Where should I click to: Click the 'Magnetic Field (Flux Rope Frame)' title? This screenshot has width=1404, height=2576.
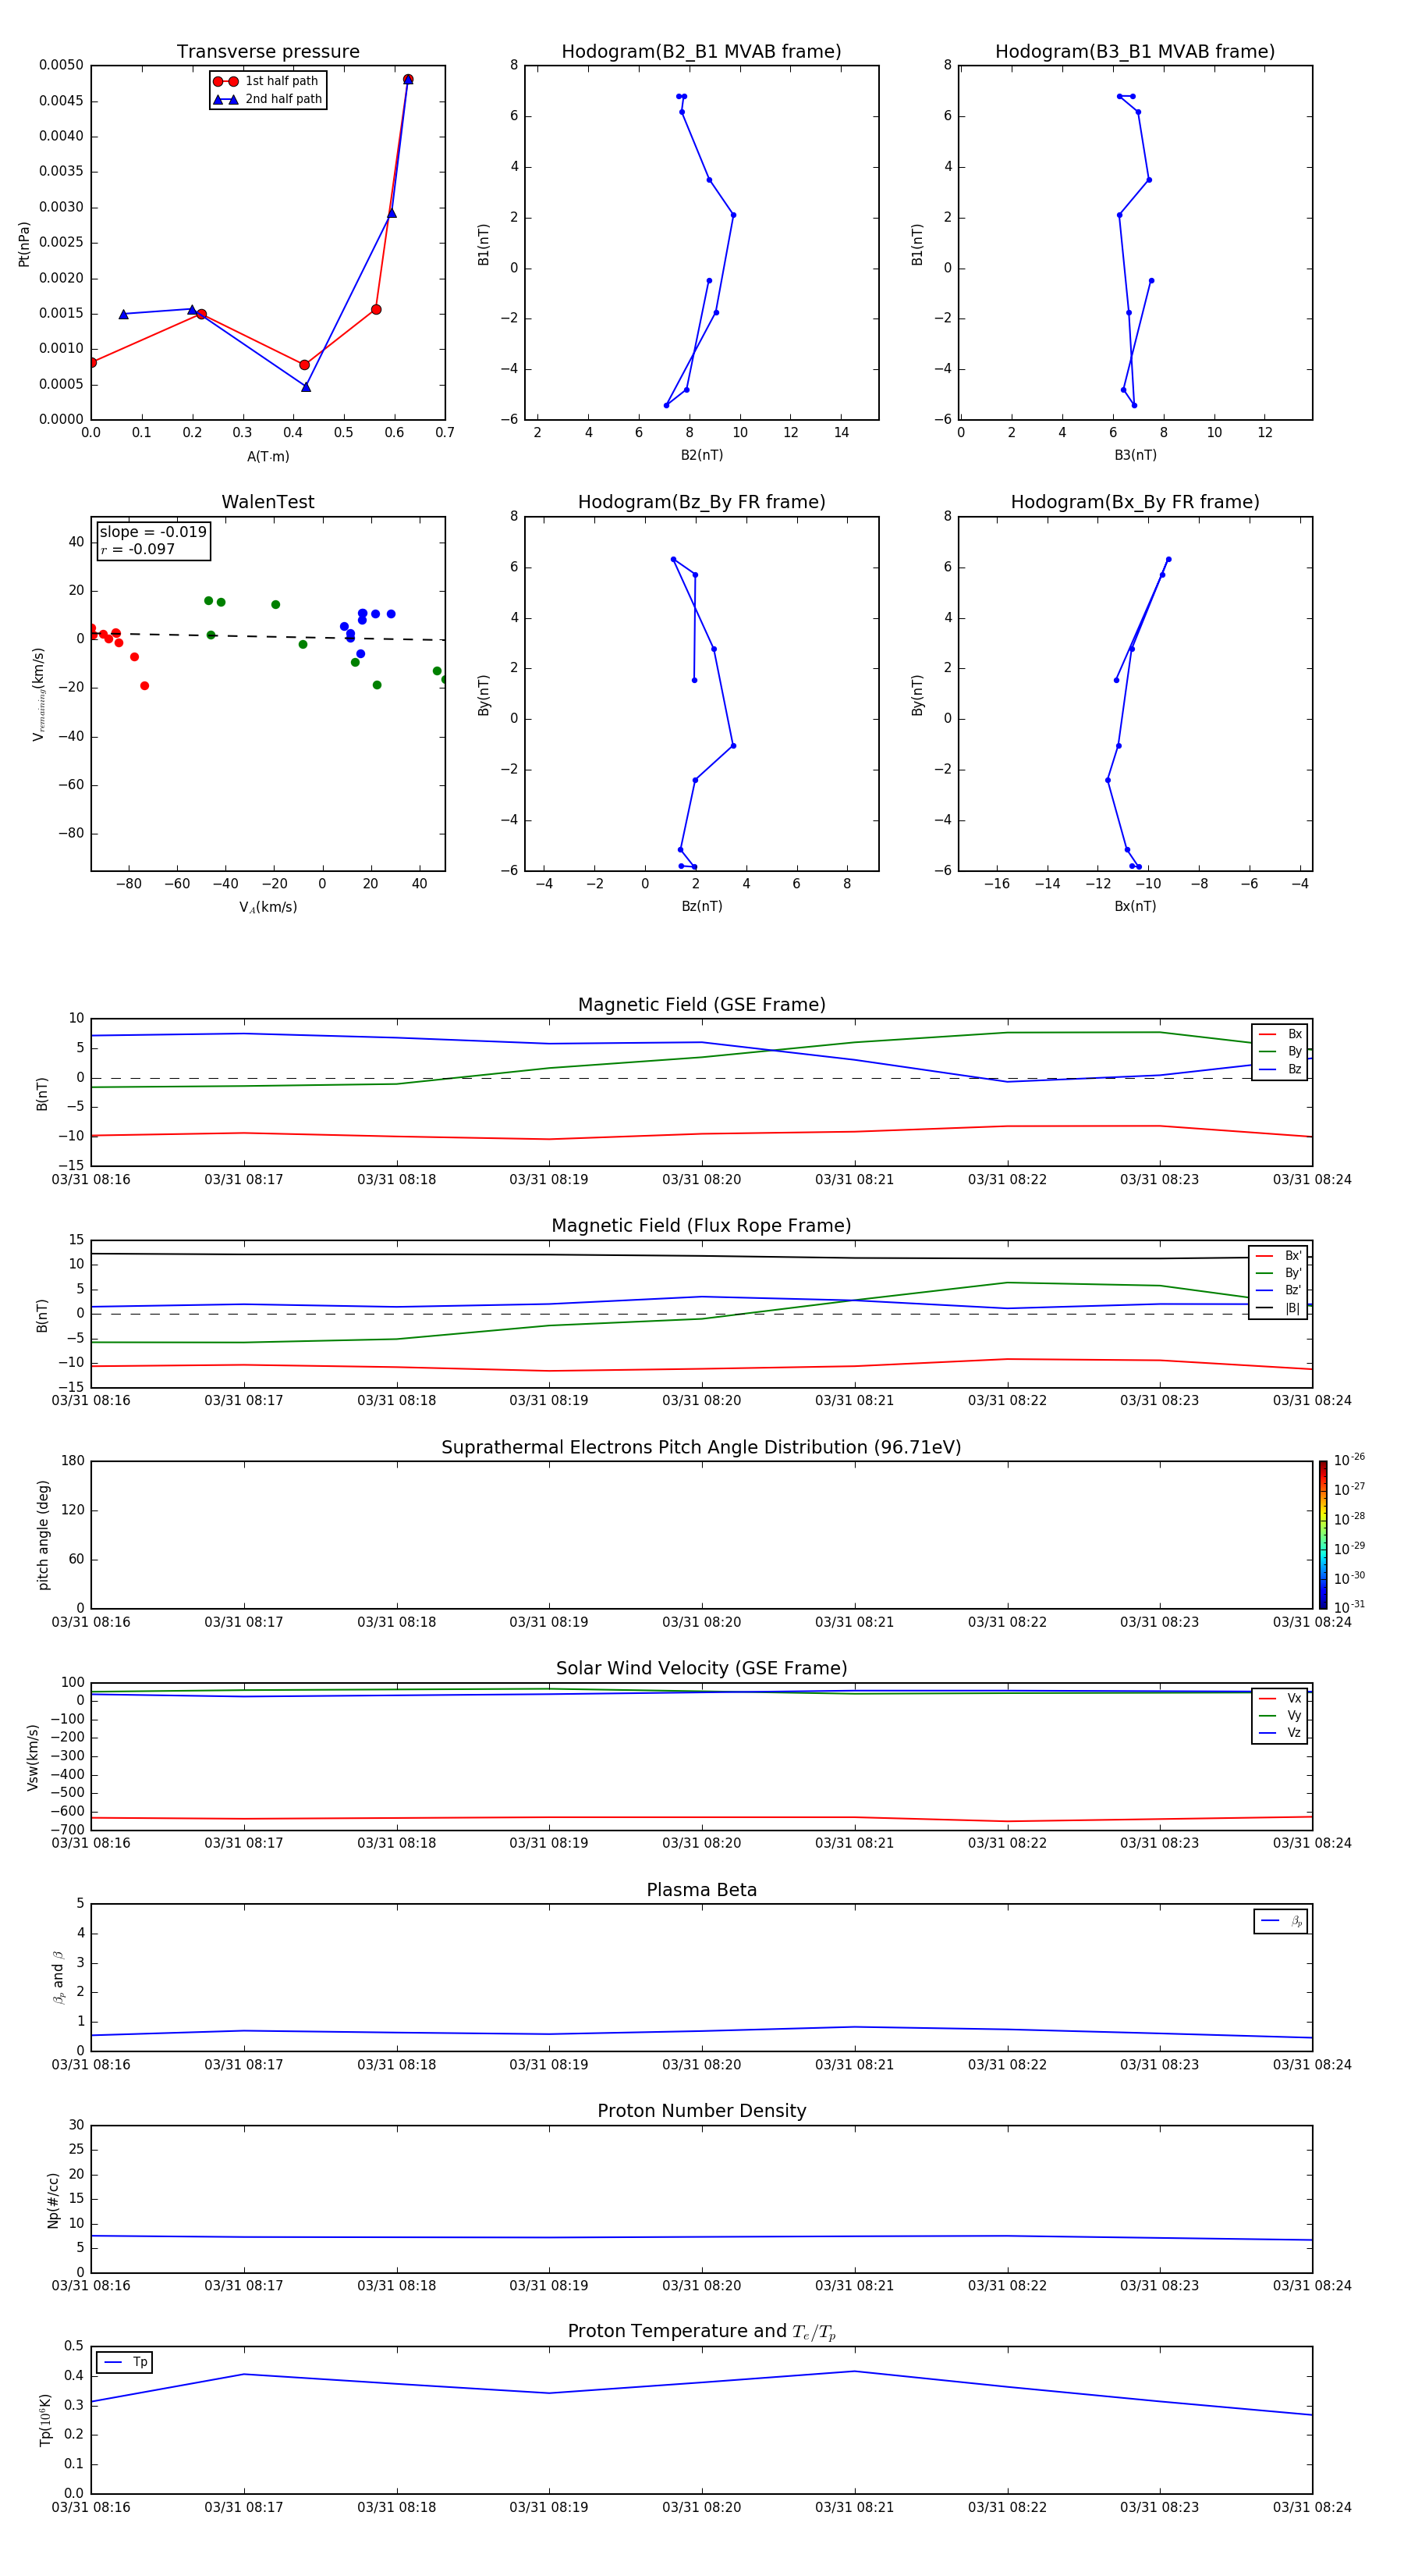click(701, 1226)
